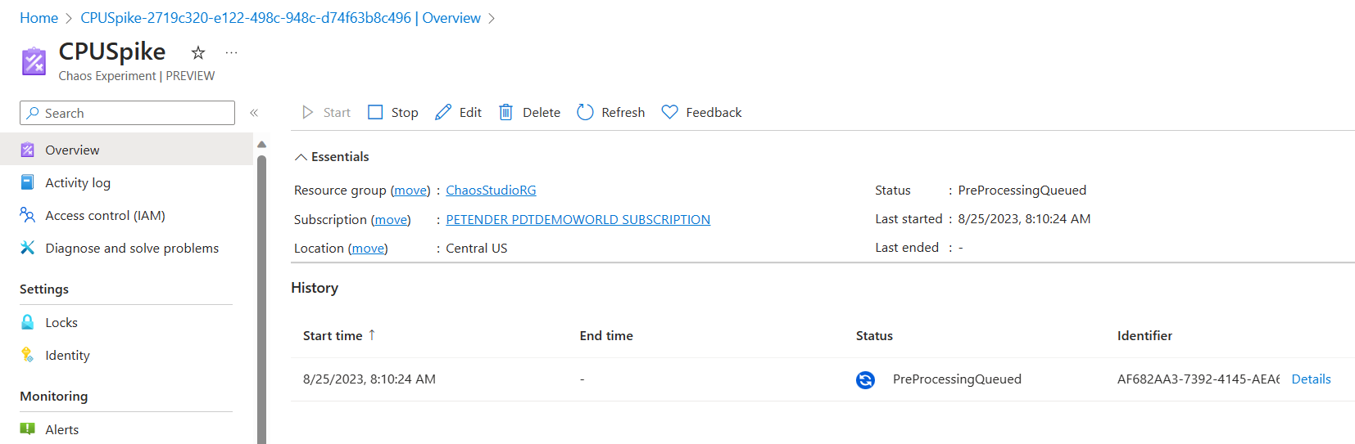Favorite CPUSpike with the star icon
The height and width of the screenshot is (444, 1355).
click(x=198, y=53)
